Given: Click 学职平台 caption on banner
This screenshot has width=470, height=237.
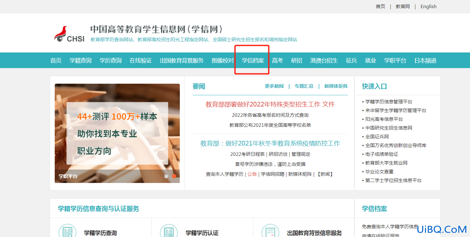Looking at the screenshot, I should point(68,176).
